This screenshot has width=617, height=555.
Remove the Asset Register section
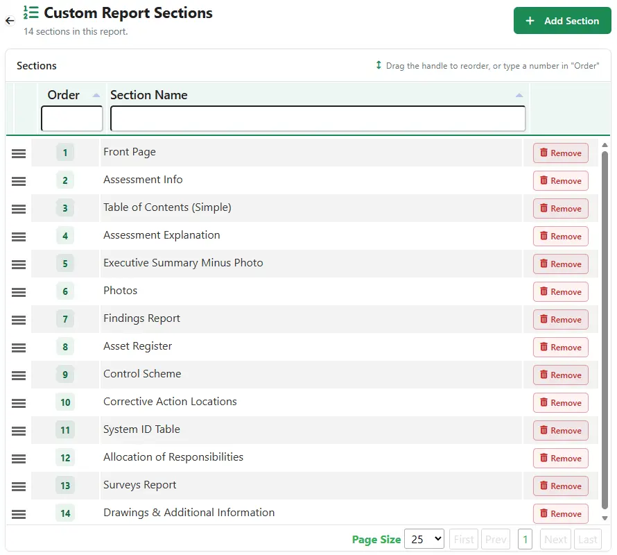coord(560,348)
